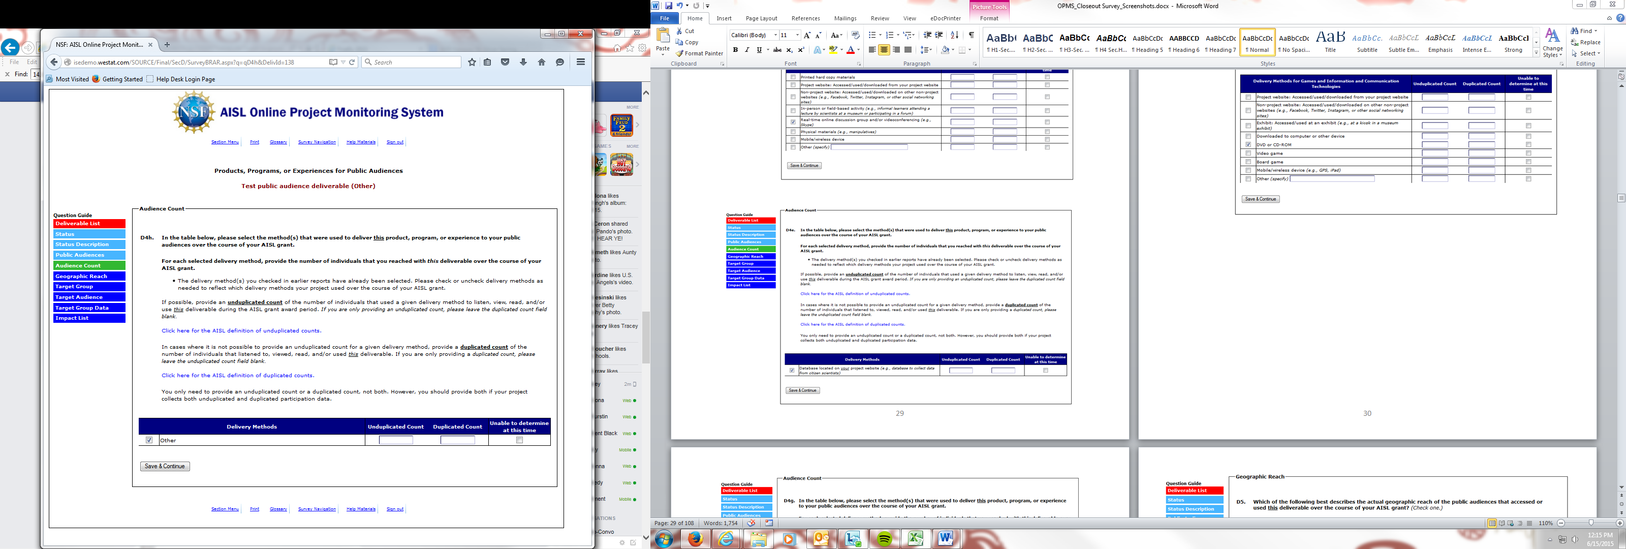Click the Unduplicated Count input field
This screenshot has height=549, width=1626.
[x=396, y=440]
